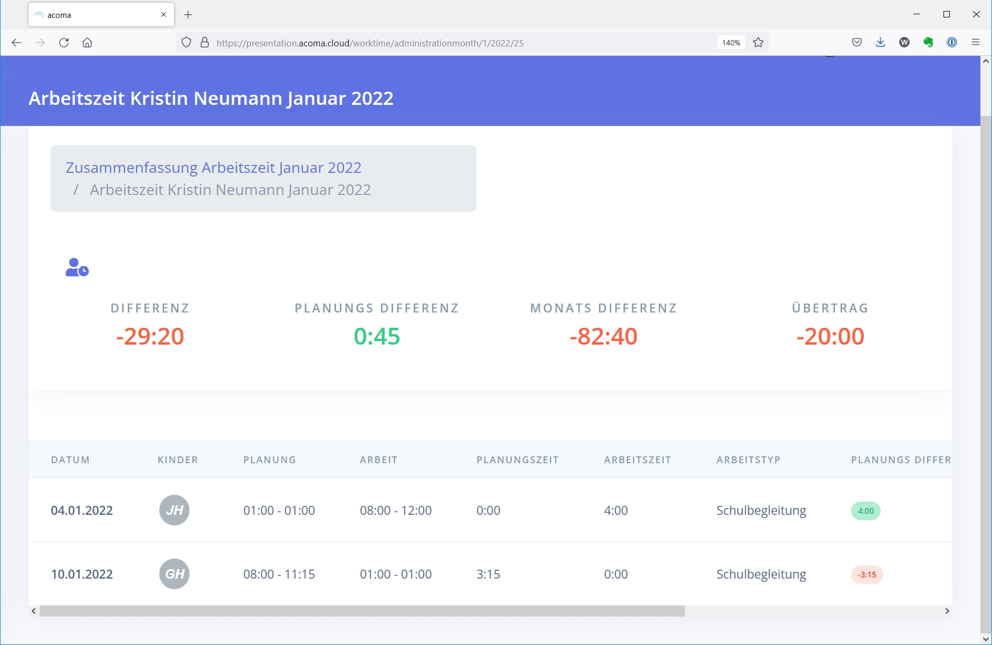Click the browser forward arrow

coord(40,43)
